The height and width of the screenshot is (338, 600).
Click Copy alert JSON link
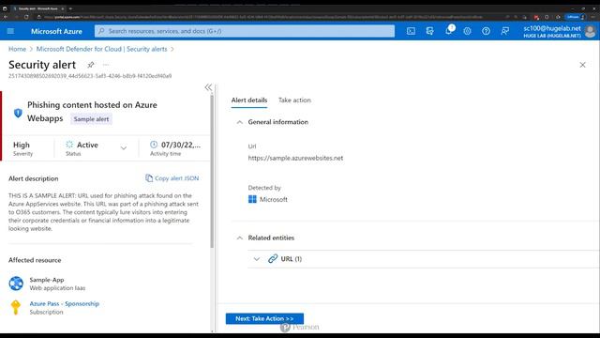[172, 178]
